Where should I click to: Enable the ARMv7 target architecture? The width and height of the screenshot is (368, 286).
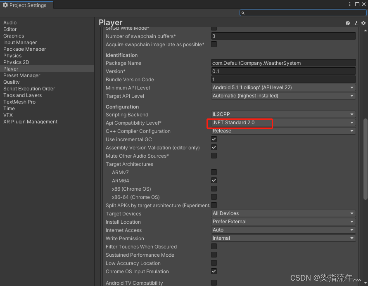point(214,172)
